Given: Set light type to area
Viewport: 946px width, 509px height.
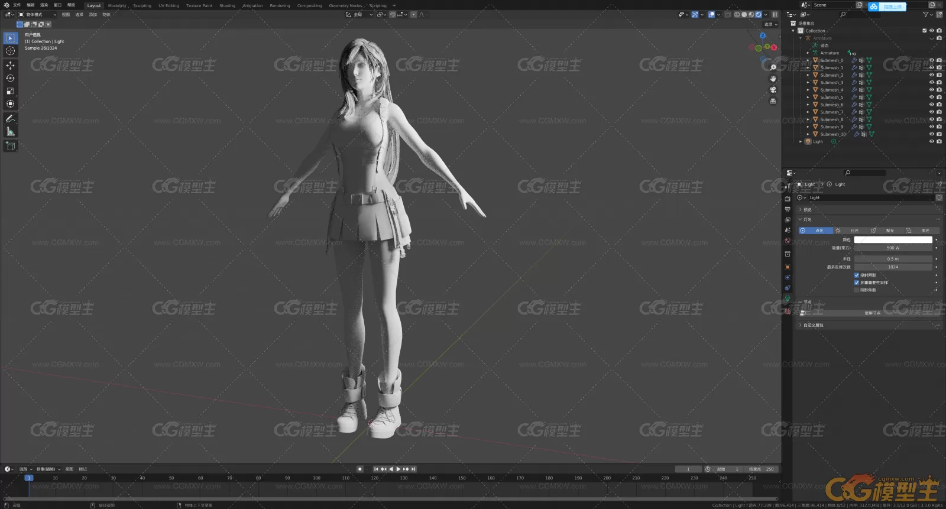Looking at the screenshot, I should click(x=921, y=231).
